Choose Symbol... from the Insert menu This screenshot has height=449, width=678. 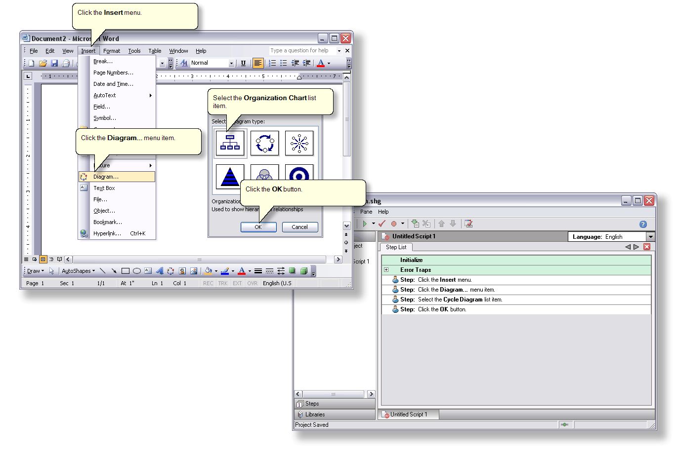click(x=117, y=118)
